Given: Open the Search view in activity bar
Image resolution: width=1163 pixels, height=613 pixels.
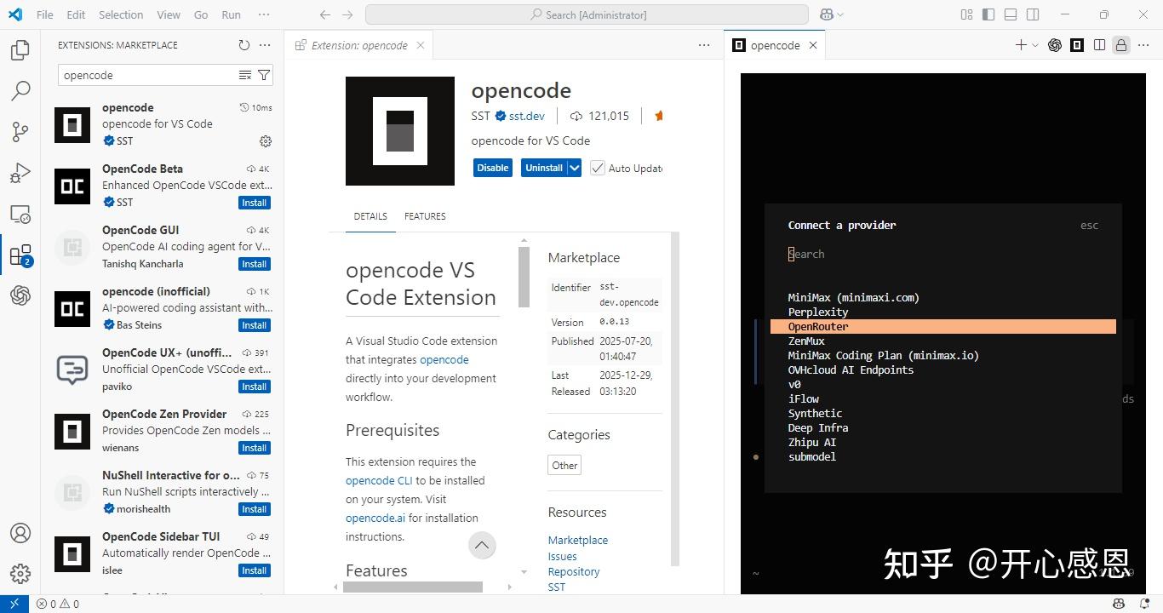Looking at the screenshot, I should point(20,90).
